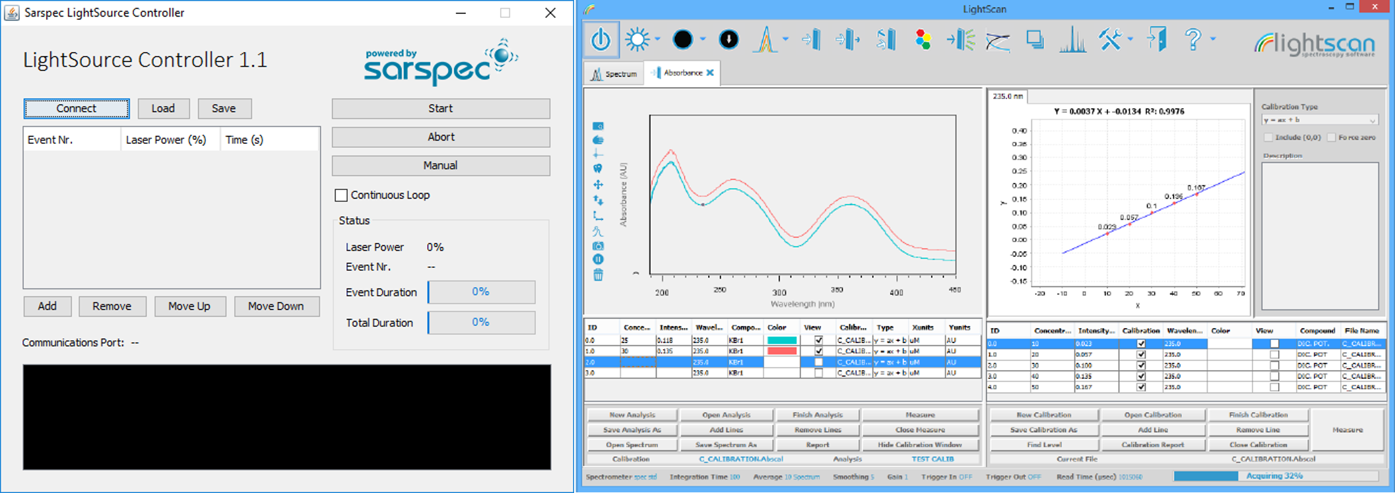Switch to the Spectrum tab
Screen dimensions: 1395x493
coord(614,74)
